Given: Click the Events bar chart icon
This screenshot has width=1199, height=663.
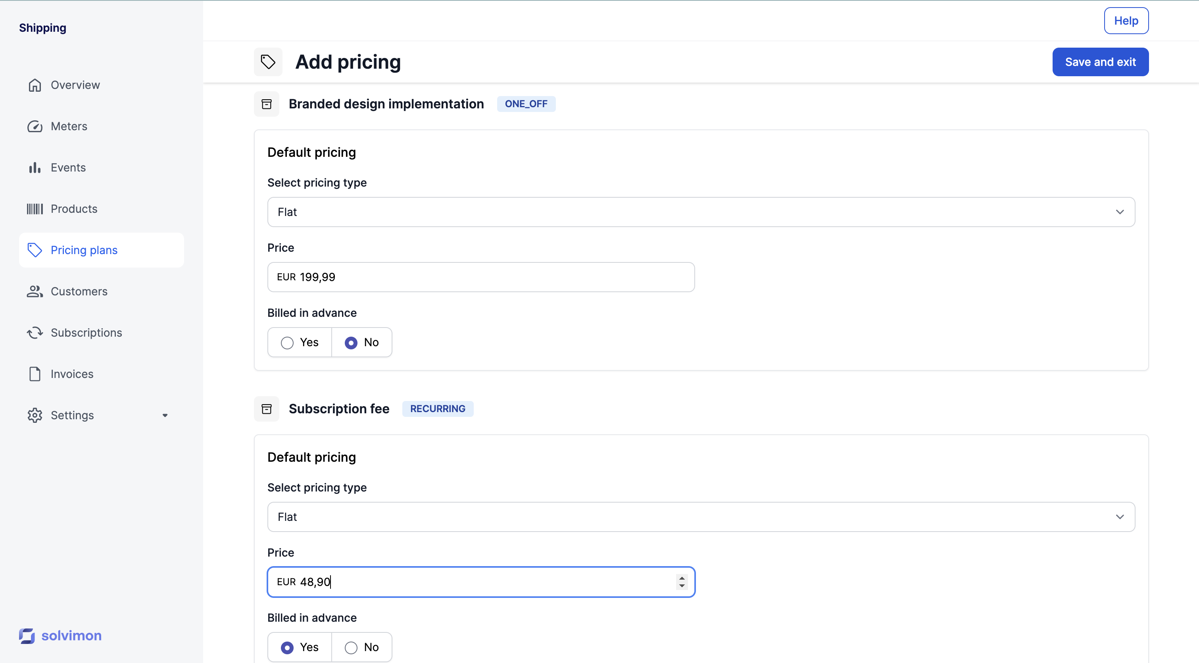Looking at the screenshot, I should pos(35,168).
